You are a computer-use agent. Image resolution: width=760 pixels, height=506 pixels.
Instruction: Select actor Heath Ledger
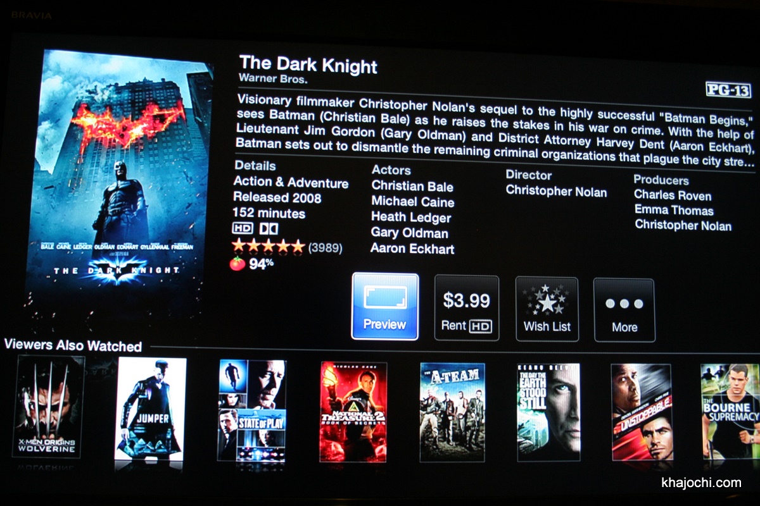[x=411, y=218]
